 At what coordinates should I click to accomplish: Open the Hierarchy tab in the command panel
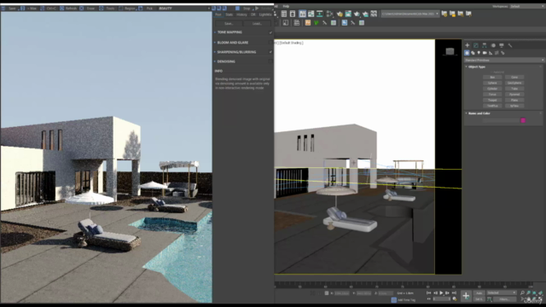(x=485, y=45)
